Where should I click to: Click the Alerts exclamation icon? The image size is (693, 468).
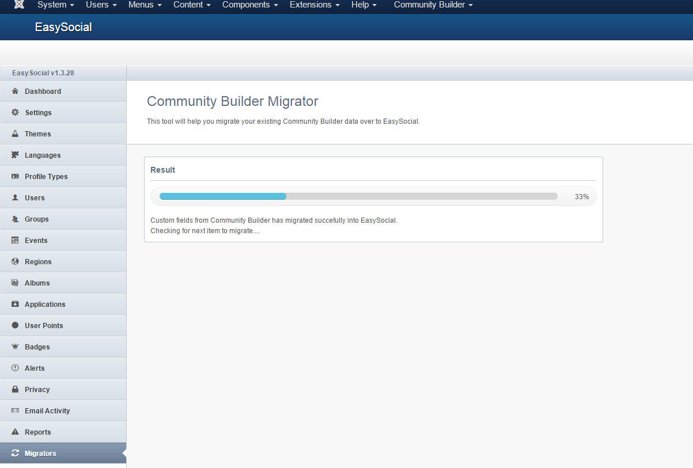click(16, 368)
